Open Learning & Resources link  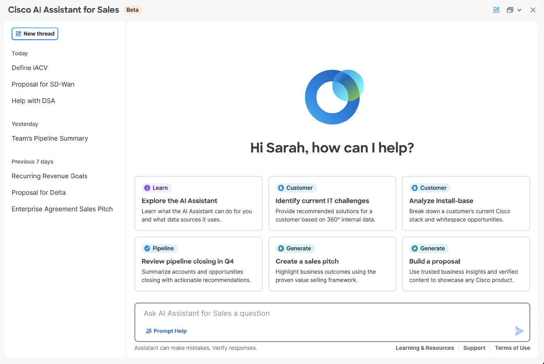[425, 348]
